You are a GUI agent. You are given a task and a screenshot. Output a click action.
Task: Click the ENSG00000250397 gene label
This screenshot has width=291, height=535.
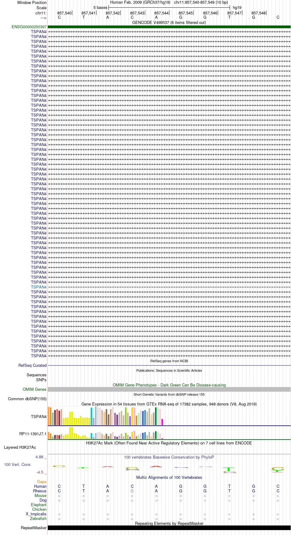click(29, 27)
